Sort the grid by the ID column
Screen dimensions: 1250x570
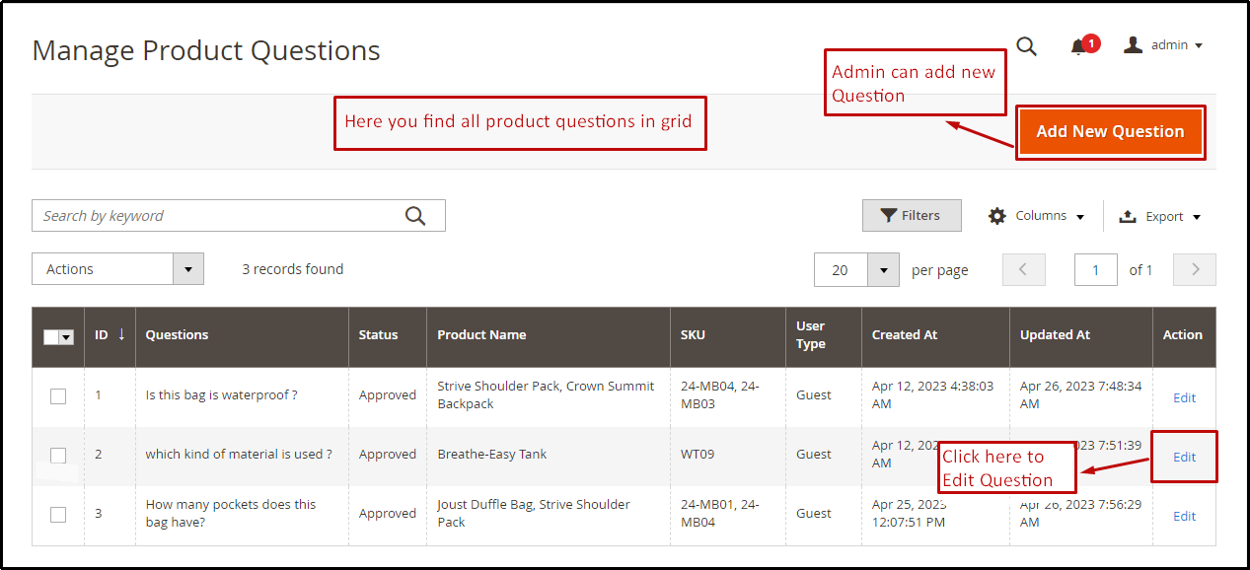pos(104,335)
